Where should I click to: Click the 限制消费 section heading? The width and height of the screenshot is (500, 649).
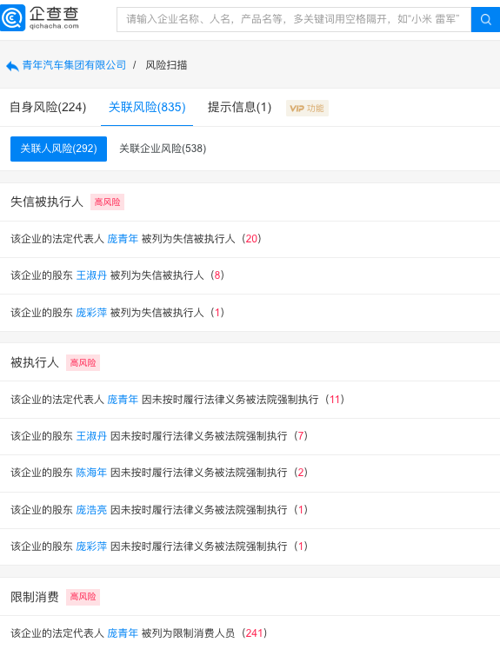coord(35,596)
